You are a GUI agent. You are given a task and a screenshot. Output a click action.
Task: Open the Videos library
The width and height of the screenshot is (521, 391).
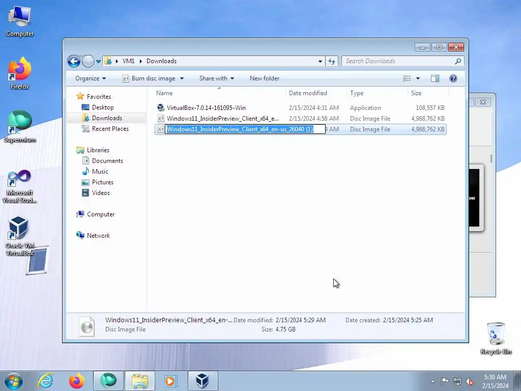[101, 193]
